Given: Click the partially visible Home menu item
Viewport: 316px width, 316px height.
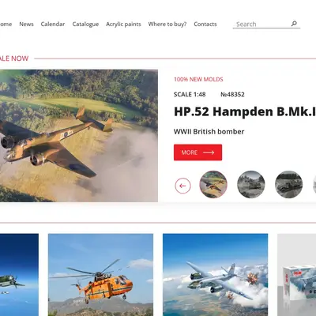Looking at the screenshot, I should coord(6,24).
